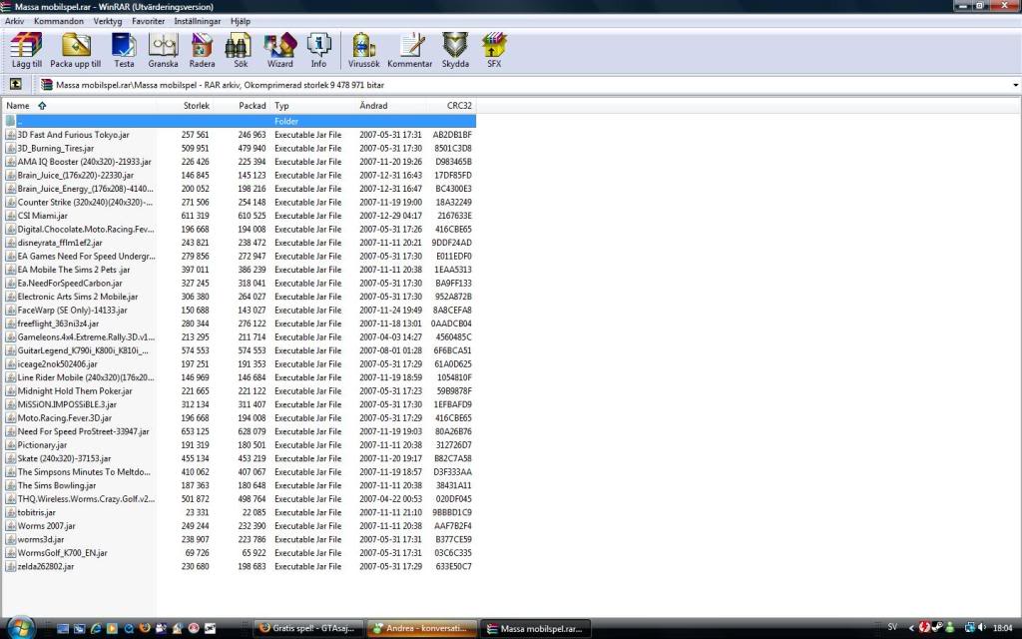This screenshot has width=1022, height=639.
Task: Sort by the Name column header
Action: (80, 105)
